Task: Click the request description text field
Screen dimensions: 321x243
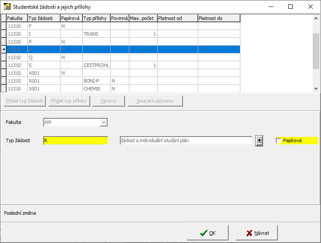Action: point(186,140)
